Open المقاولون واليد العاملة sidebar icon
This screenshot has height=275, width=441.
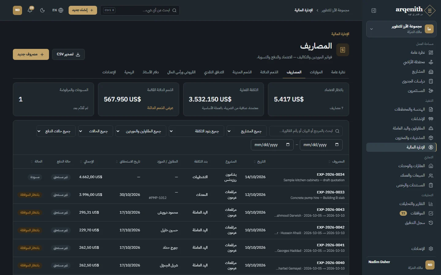click(431, 128)
